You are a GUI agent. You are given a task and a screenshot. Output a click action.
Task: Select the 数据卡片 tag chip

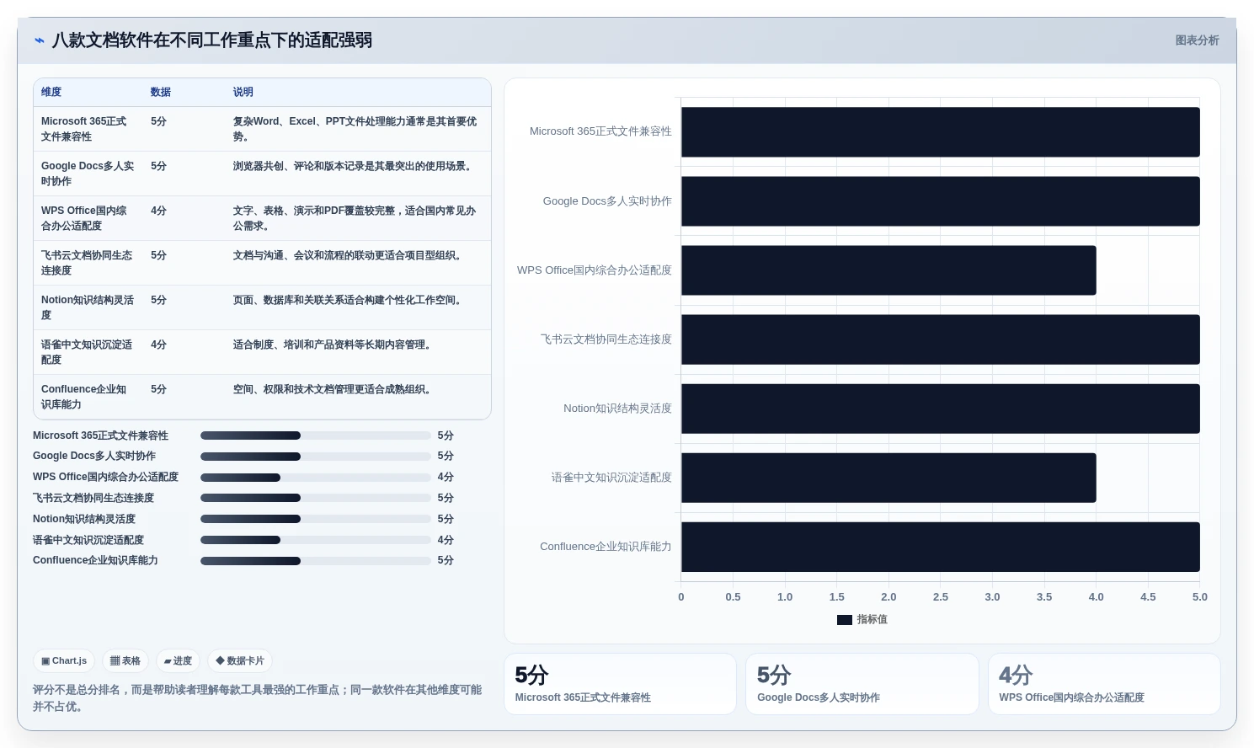tap(240, 661)
